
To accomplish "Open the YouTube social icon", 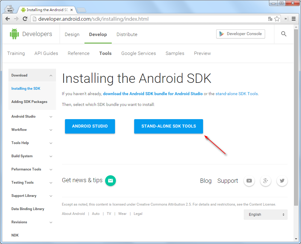I will click(x=249, y=181).
